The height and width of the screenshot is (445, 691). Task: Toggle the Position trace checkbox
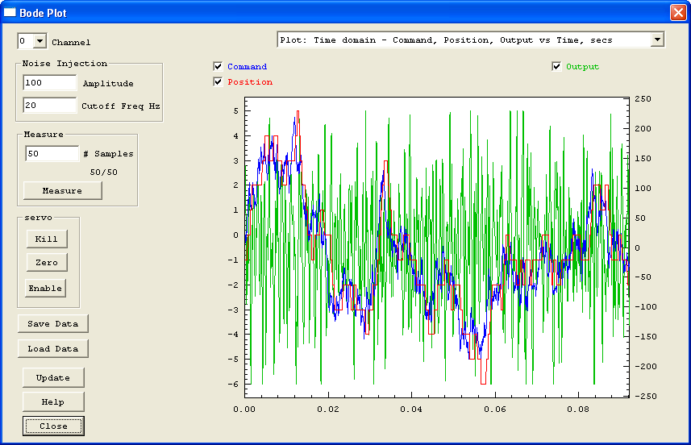click(x=218, y=81)
